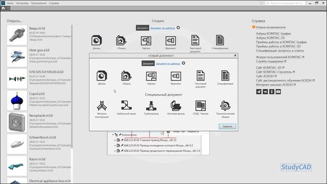This screenshot has height=184, width=327.
Task: Open the Файл menu
Action: tap(10, 3)
